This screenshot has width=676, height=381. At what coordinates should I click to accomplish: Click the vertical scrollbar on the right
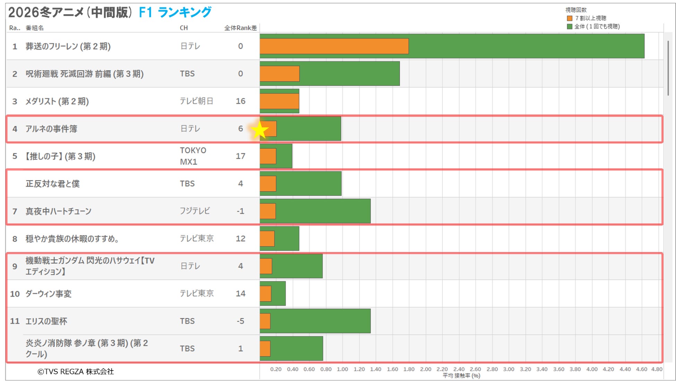tap(668, 68)
